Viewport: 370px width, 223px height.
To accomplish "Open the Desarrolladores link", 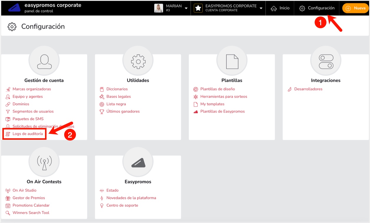I will click(308, 89).
